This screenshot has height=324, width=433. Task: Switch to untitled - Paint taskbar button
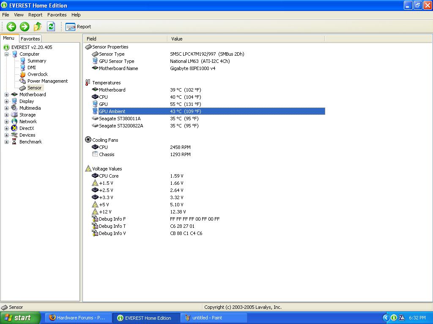(x=214, y=318)
